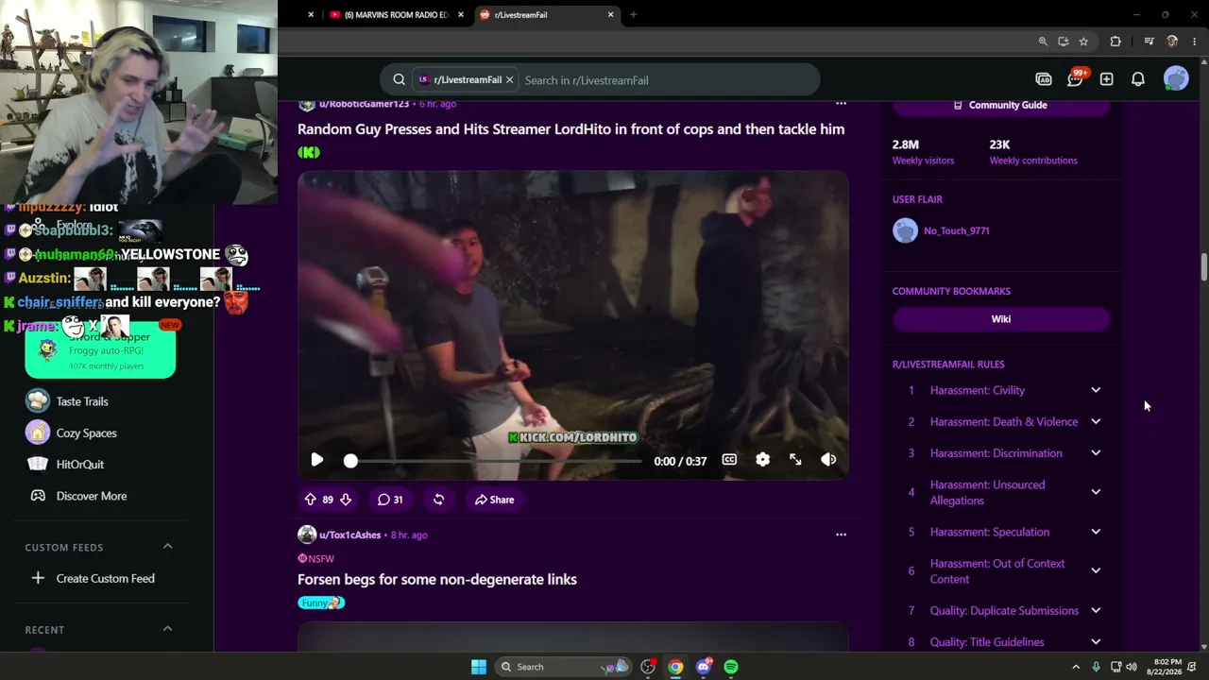
Task: Expand rule 5 Harassment: Speculation
Action: pyautogui.click(x=1096, y=532)
